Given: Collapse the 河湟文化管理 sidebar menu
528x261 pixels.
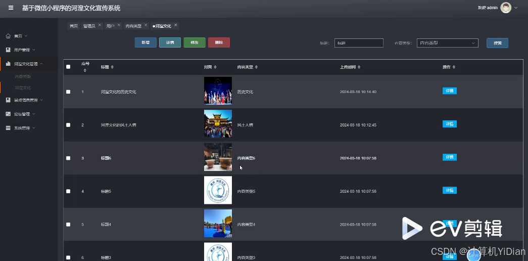Looking at the screenshot, I should click(41, 64).
